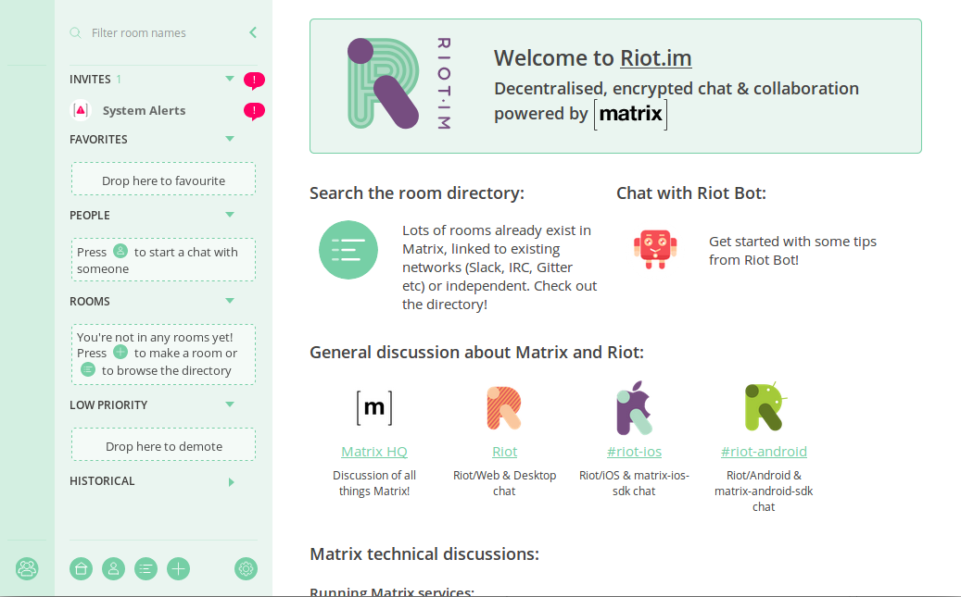
Task: Collapse the LOW PRIORITY section
Action: point(230,404)
